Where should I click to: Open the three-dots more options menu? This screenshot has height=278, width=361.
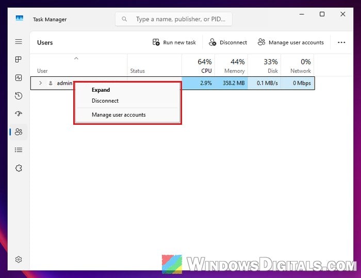point(341,42)
